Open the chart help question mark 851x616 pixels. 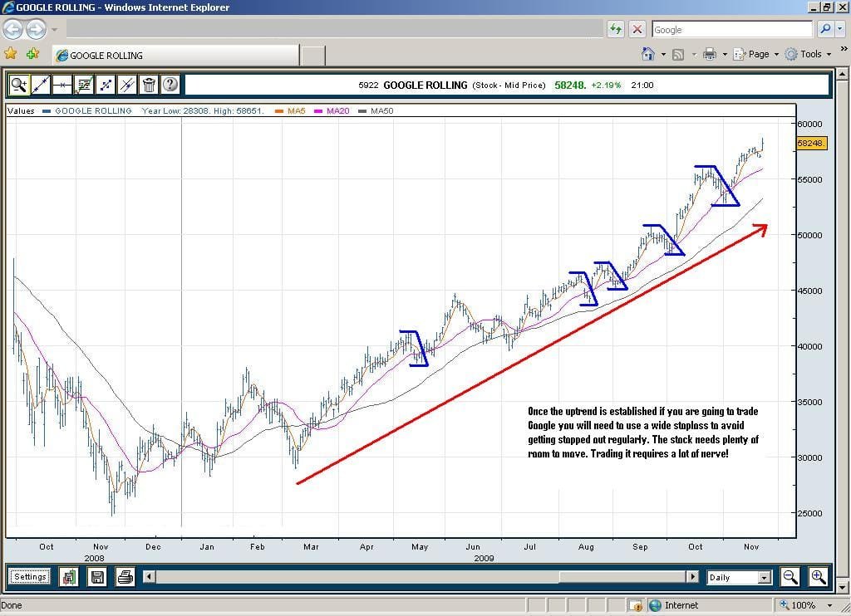pyautogui.click(x=170, y=85)
